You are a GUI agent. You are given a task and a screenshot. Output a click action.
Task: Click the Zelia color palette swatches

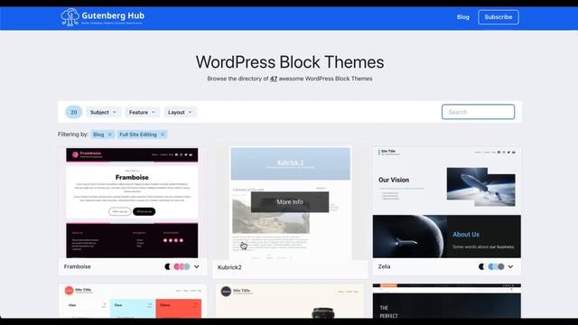pyautogui.click(x=496, y=266)
